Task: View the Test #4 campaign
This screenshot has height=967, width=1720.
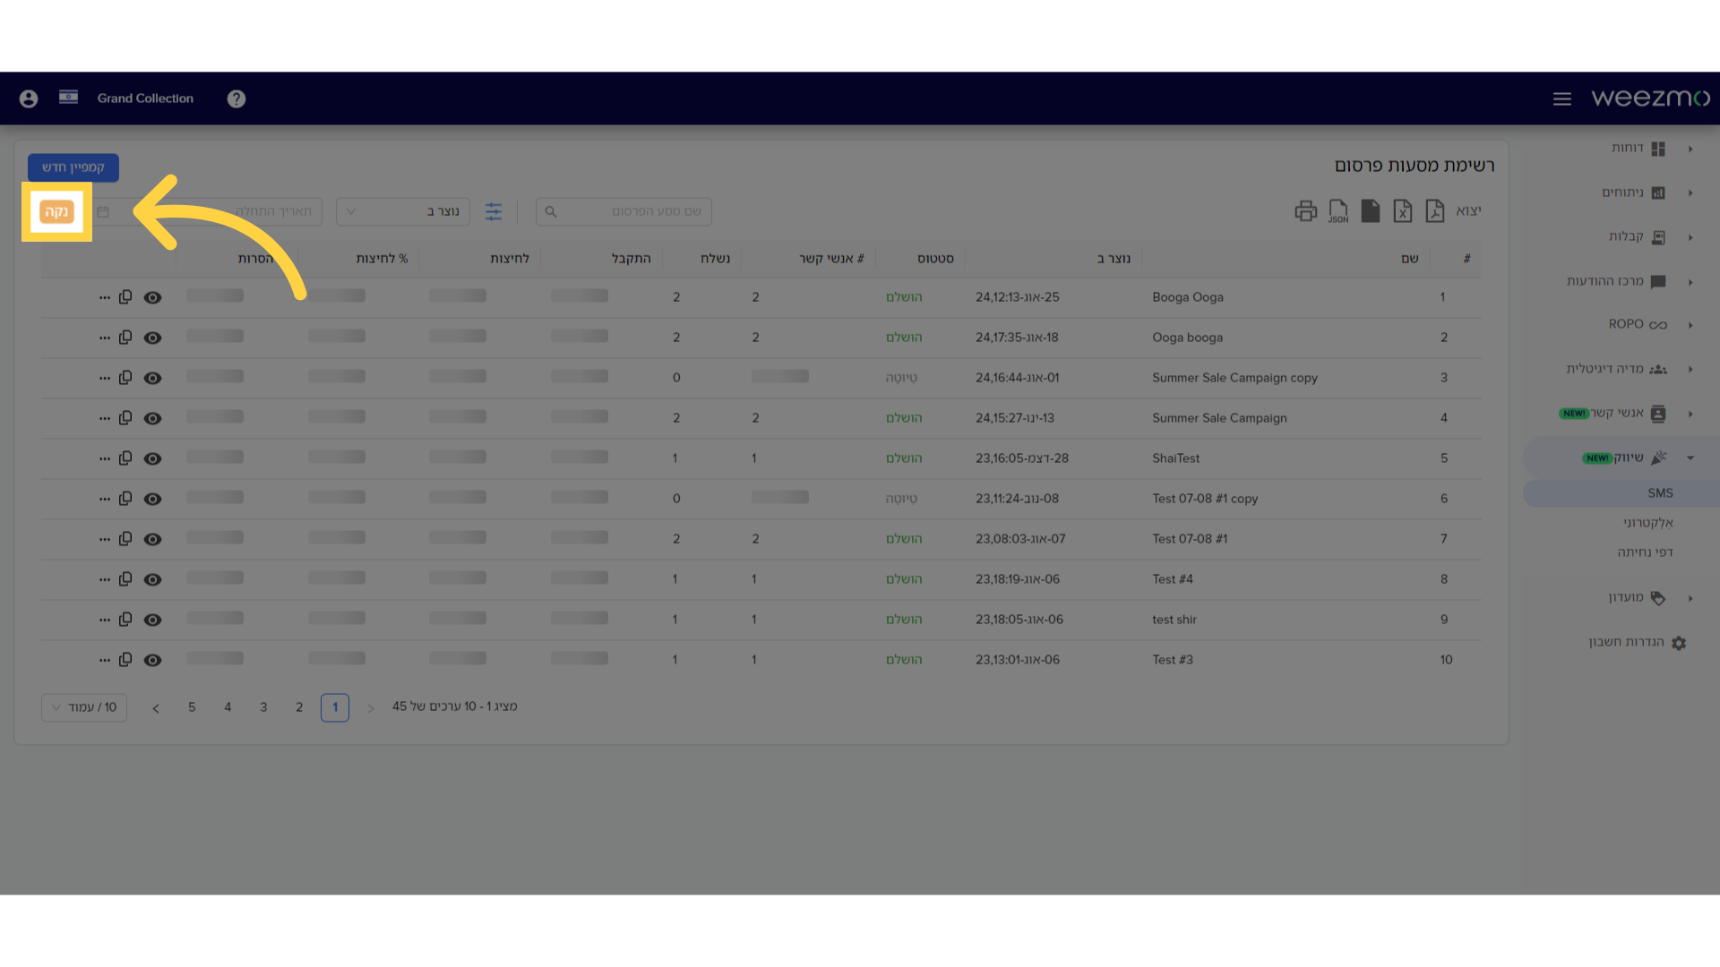Action: pyautogui.click(x=153, y=579)
